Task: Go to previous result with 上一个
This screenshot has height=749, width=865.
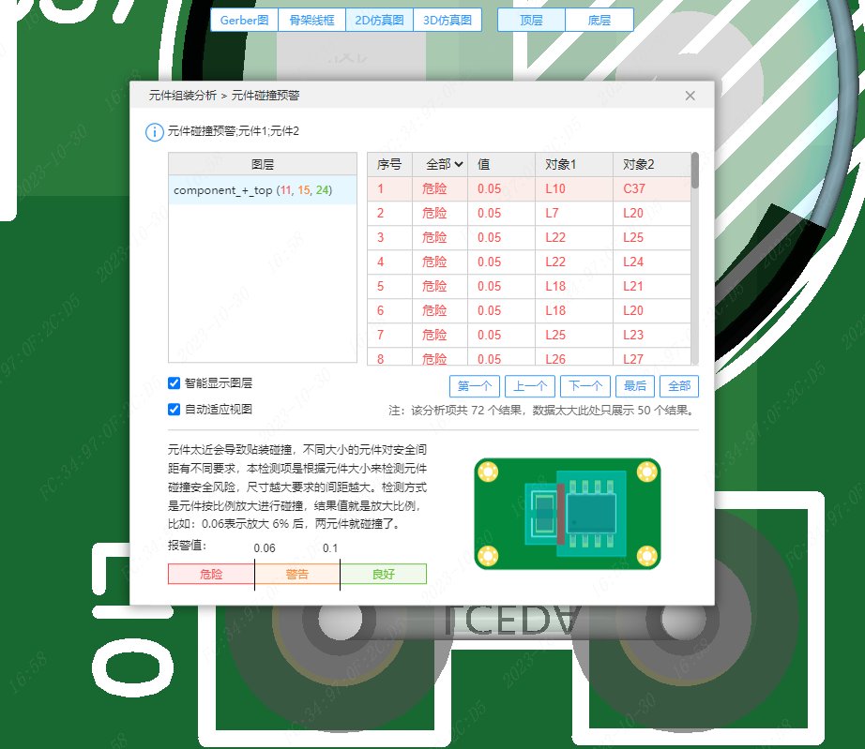Action: click(530, 386)
